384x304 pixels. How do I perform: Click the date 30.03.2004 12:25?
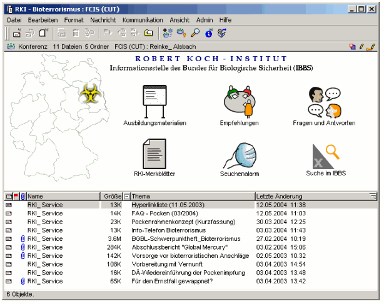pos(281,222)
